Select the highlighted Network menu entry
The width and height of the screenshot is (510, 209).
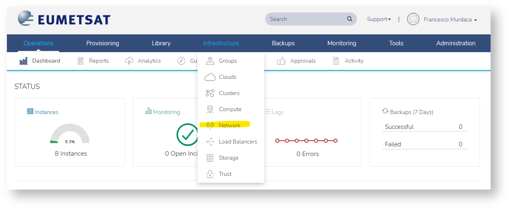229,126
